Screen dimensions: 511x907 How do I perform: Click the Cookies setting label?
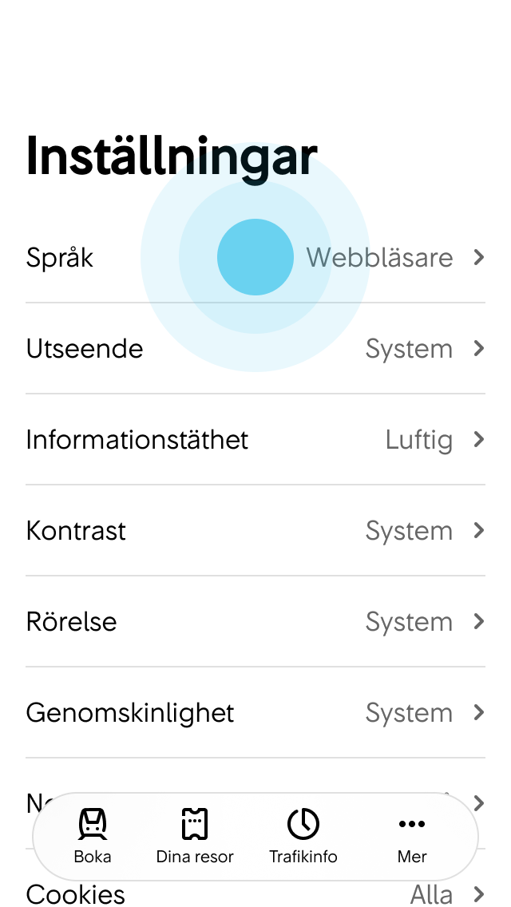[75, 894]
